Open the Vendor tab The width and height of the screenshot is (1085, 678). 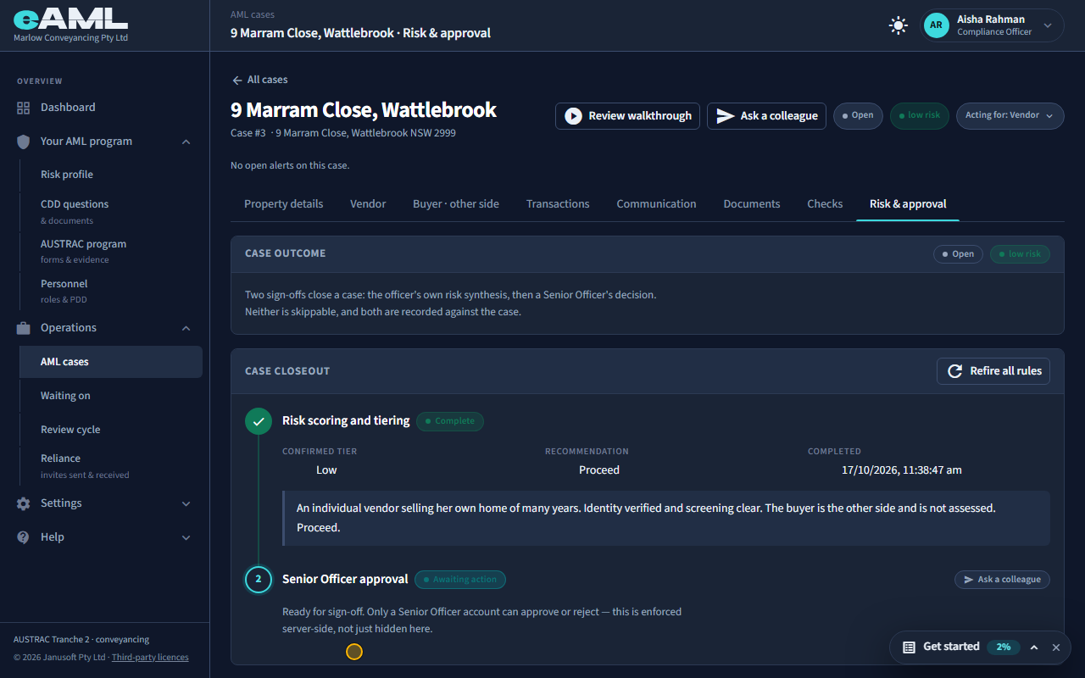click(368, 204)
